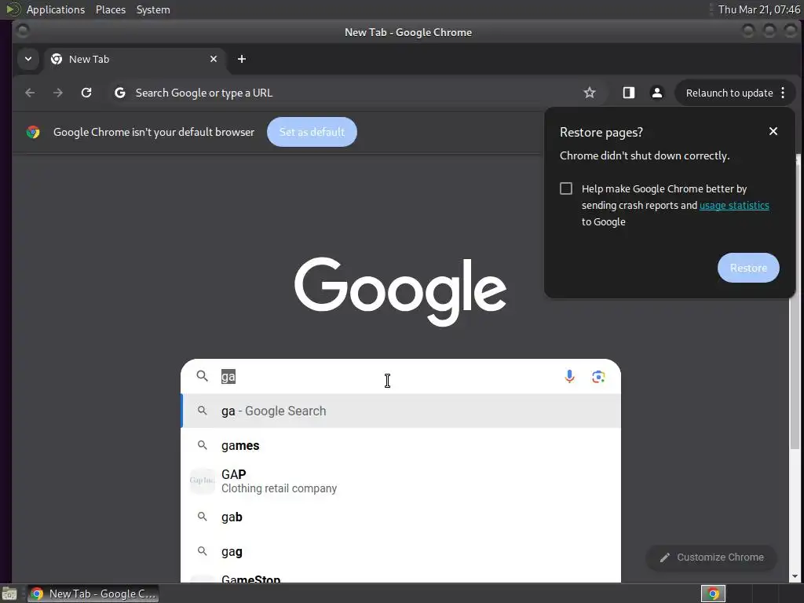Click the clock showing Thu Mar 21
Viewport: 804px width, 603px height.
[758, 9]
